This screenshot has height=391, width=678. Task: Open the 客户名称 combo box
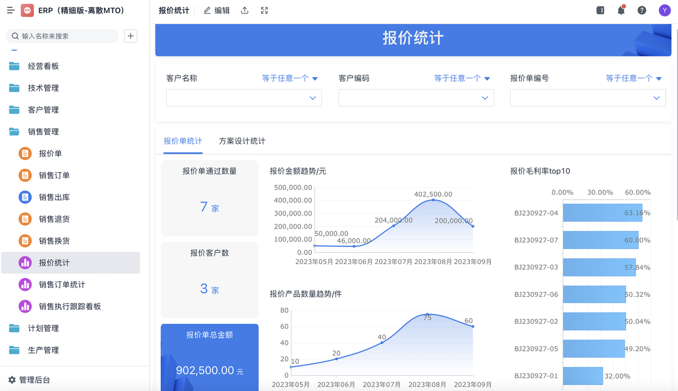pos(244,98)
